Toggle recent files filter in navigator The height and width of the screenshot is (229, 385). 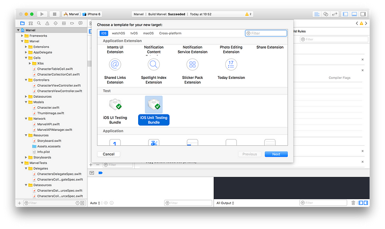77,203
